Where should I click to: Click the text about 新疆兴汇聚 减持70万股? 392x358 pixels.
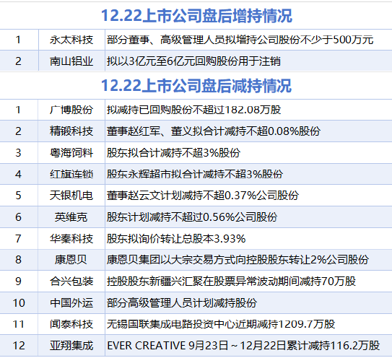pos(231,281)
